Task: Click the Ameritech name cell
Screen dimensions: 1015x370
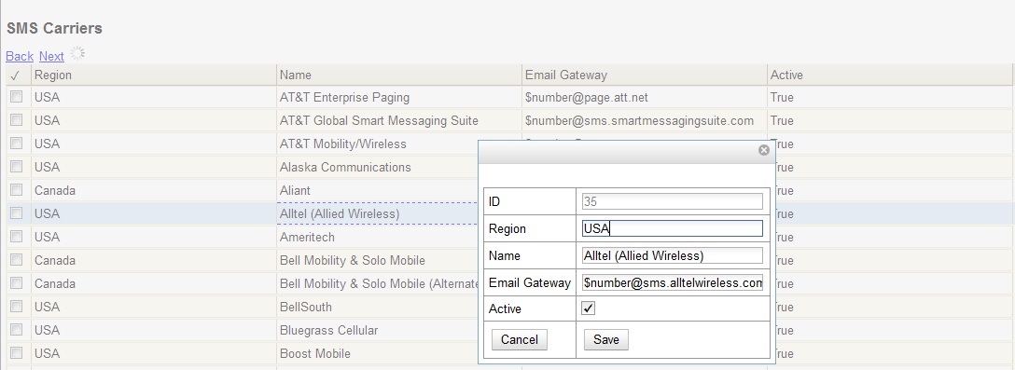Action: pyautogui.click(x=307, y=238)
